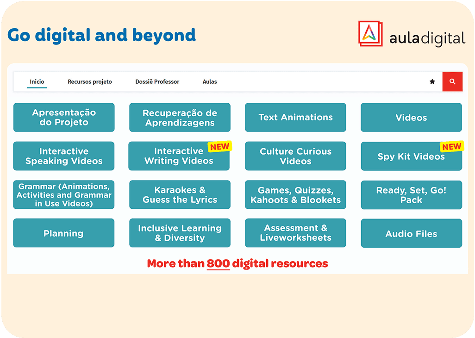The height and width of the screenshot is (338, 475).
Task: Open Recuperação de Aprendizagens section
Action: tap(180, 118)
